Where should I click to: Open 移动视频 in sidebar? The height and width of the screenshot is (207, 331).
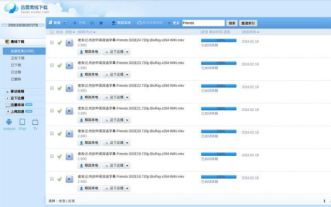23,92
